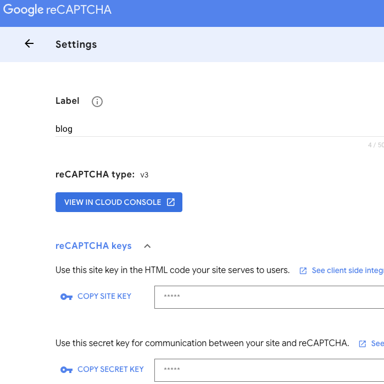
Task: Click the Google reCAPTCHA logo
Action: [x=57, y=10]
